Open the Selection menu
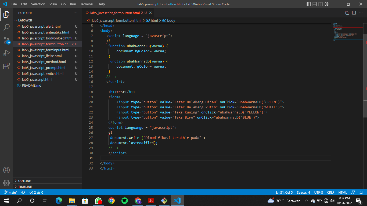Image resolution: width=367 pixels, height=206 pixels. pyautogui.click(x=38, y=4)
